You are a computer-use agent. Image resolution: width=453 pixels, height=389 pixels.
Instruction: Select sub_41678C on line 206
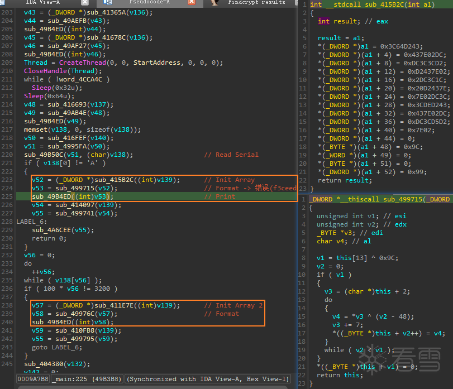106,37
